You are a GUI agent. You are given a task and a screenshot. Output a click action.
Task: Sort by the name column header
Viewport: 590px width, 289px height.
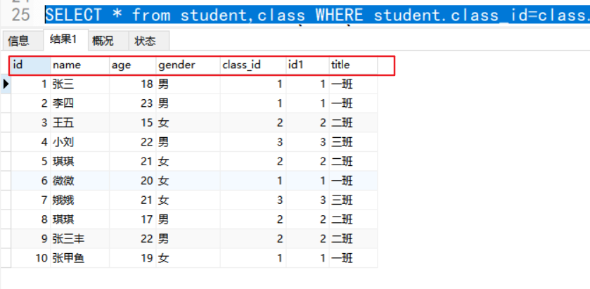[x=79, y=65]
